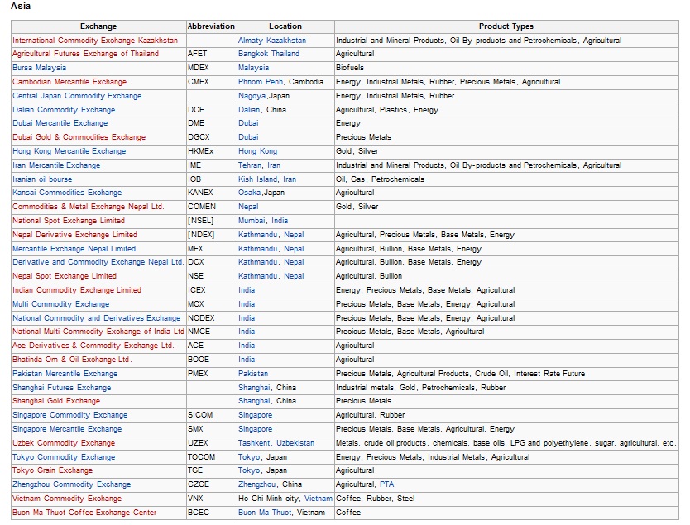The width and height of the screenshot is (690, 525).
Task: Select the HKMEx abbreviation cell
Action: pyautogui.click(x=212, y=151)
